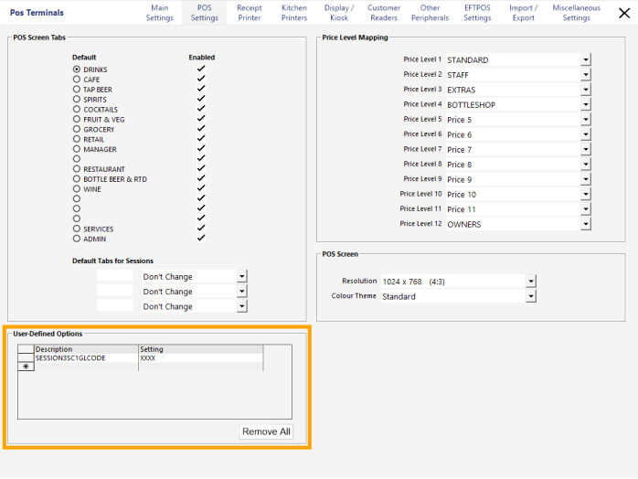This screenshot has height=479, width=638.
Task: Click the new row asterisk marker
Action: coord(26,367)
